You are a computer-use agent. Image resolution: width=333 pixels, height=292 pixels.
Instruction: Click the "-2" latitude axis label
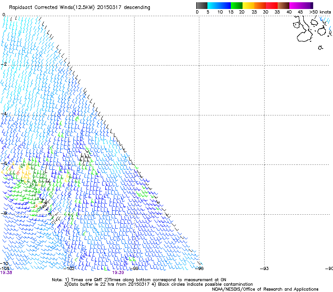click(x=4, y=64)
